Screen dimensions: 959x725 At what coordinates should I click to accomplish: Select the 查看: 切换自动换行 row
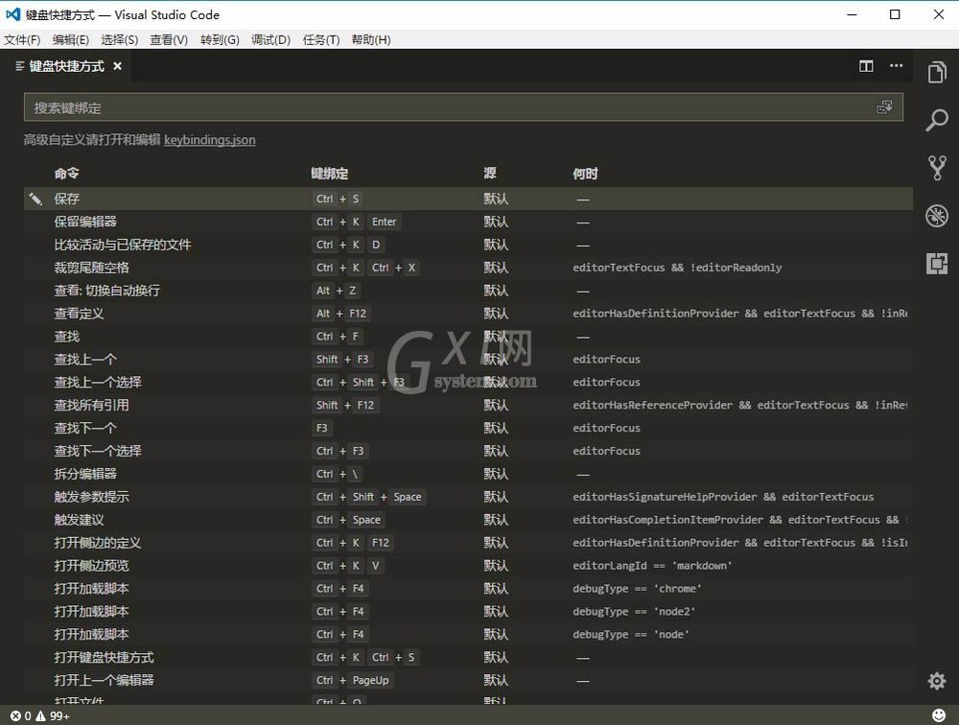[x=468, y=291]
